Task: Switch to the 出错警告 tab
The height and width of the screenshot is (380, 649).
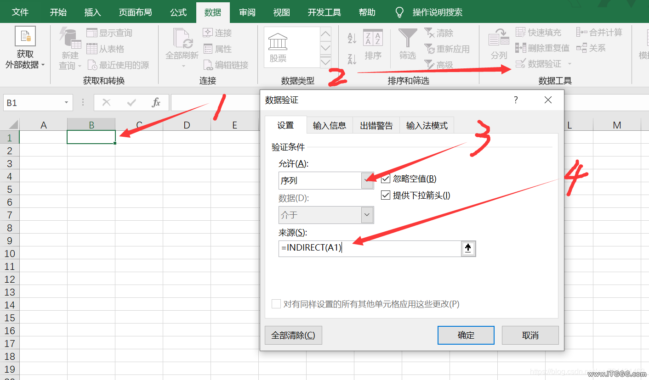Action: point(376,126)
